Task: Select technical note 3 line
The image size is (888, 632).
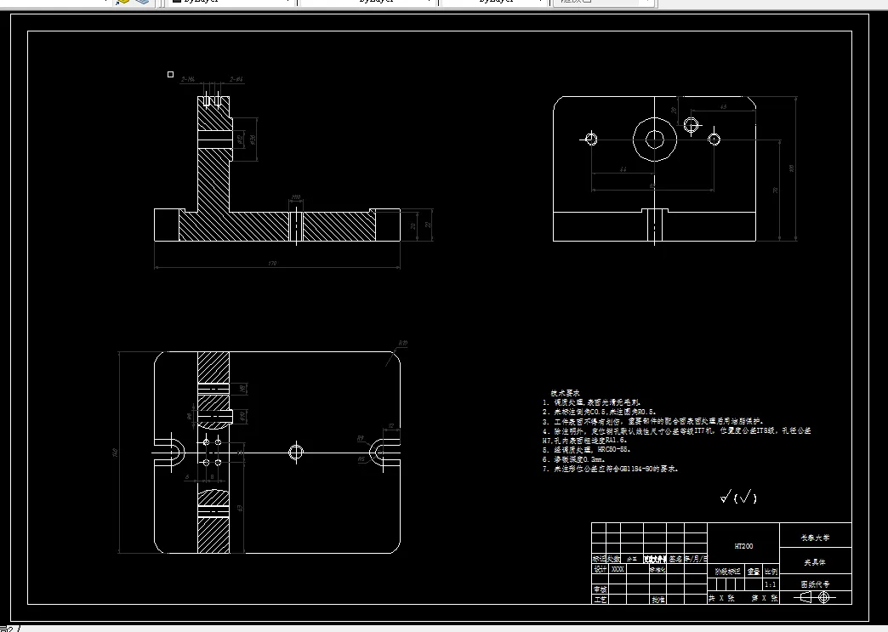Action: (653, 421)
